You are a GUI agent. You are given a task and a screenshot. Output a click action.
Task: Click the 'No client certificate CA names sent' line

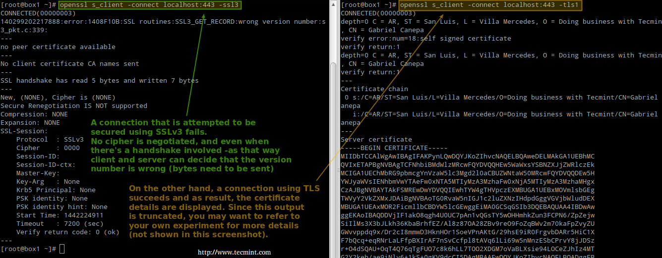click(x=70, y=64)
